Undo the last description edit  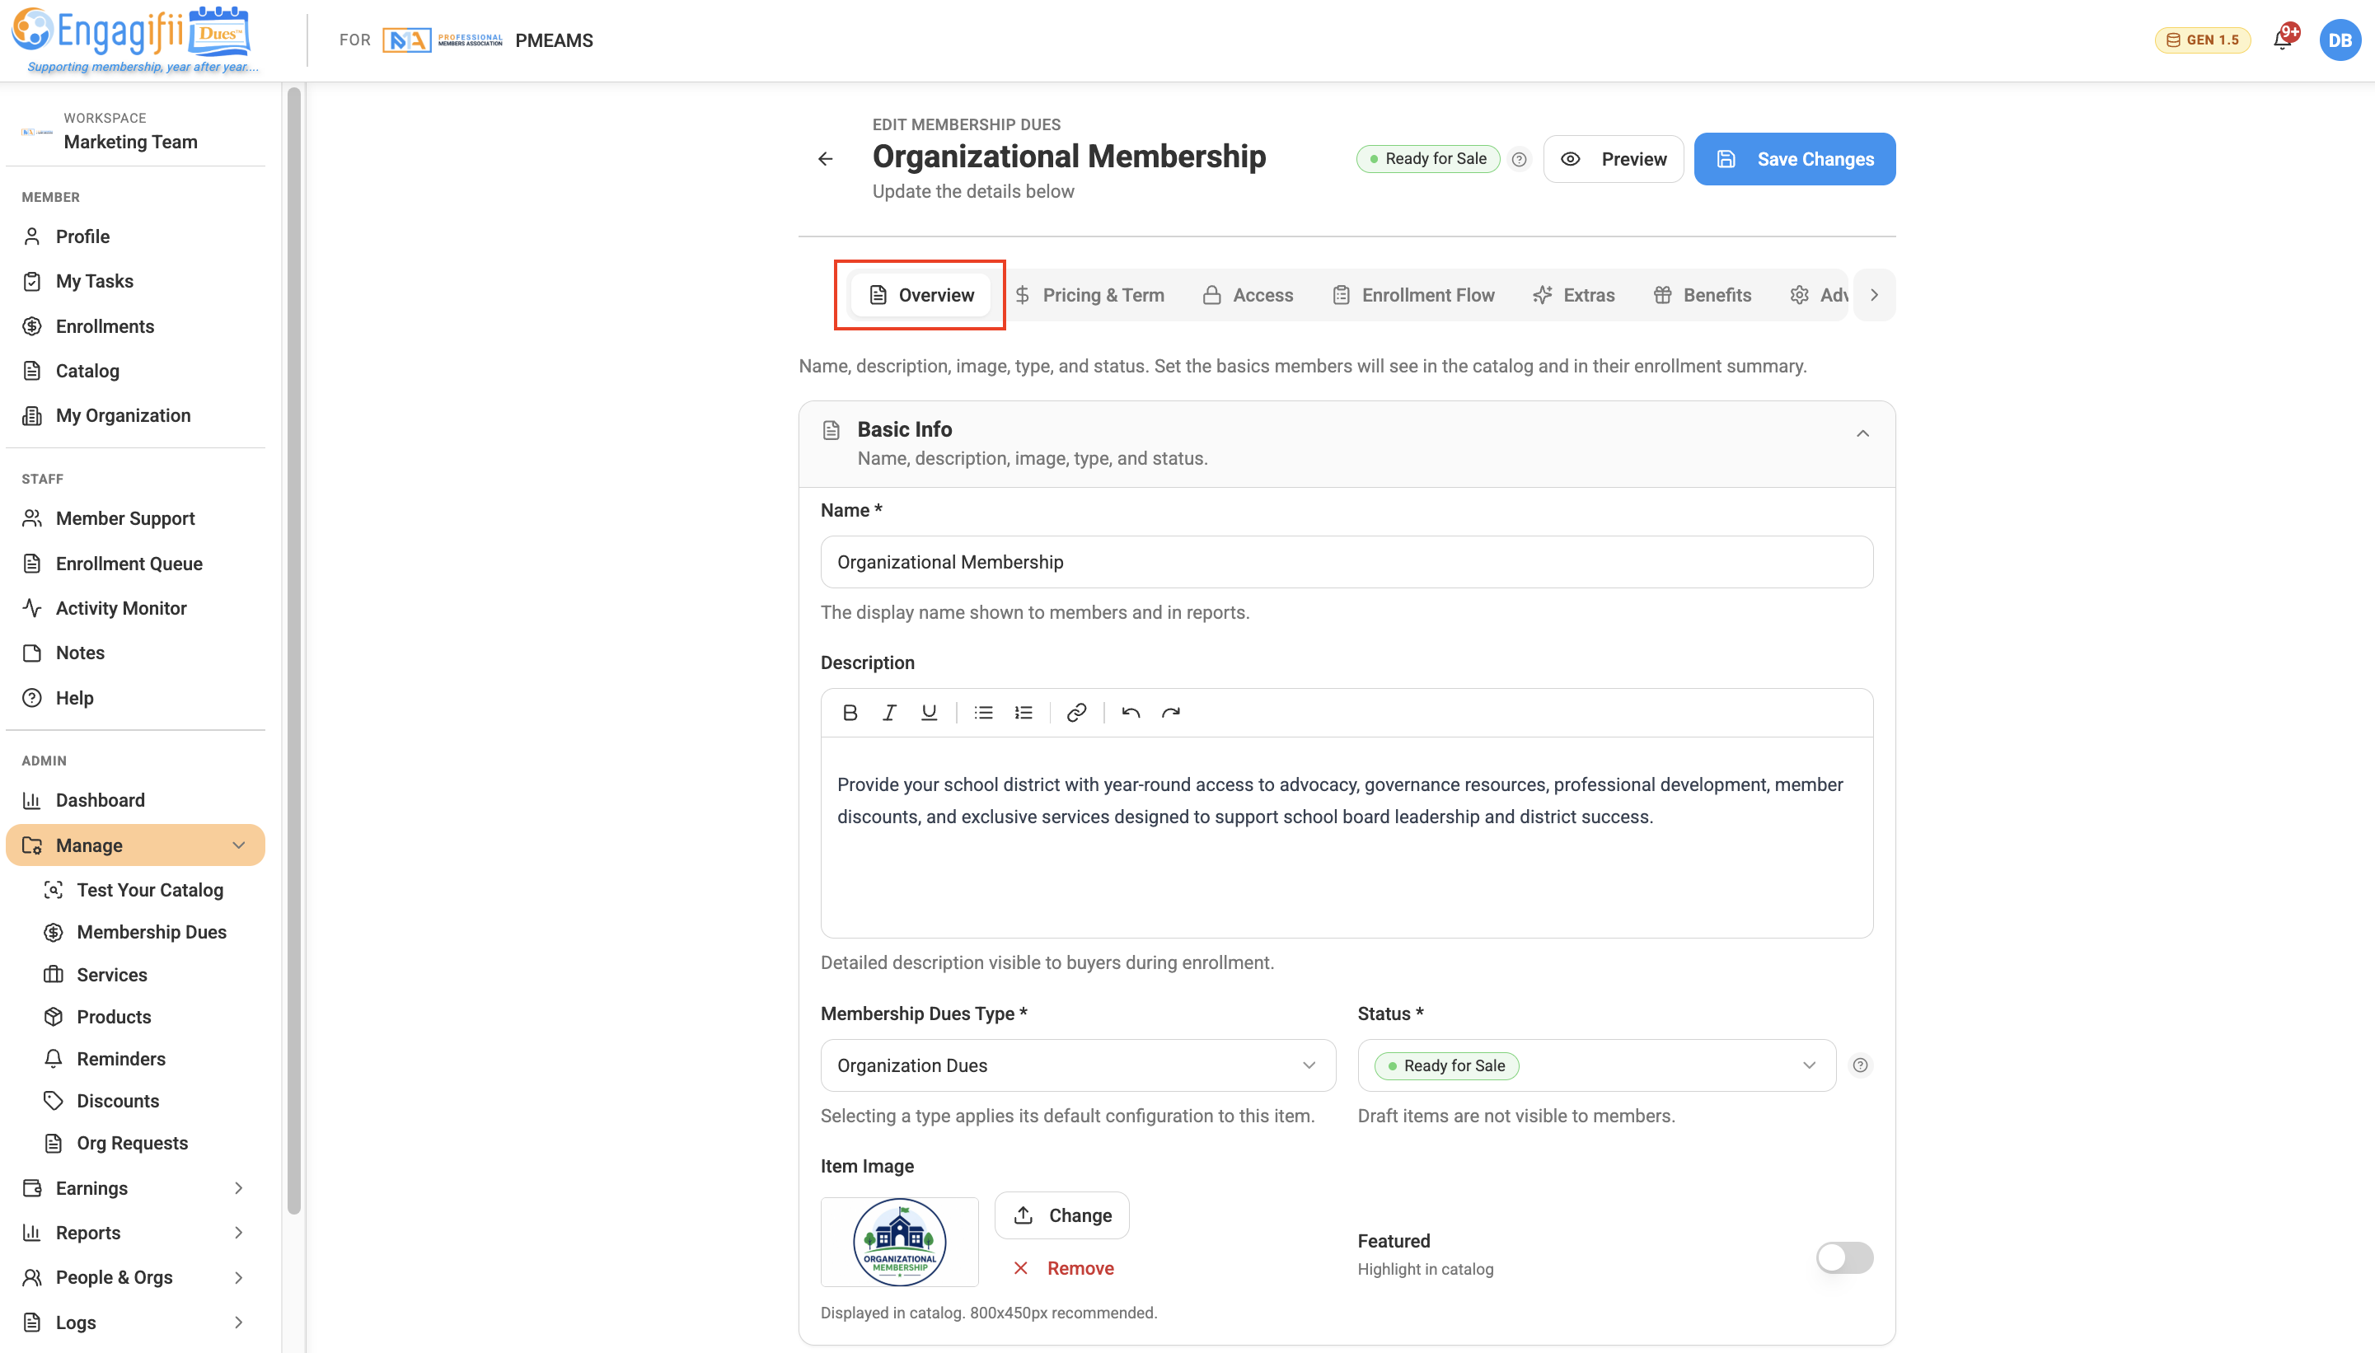[1130, 713]
